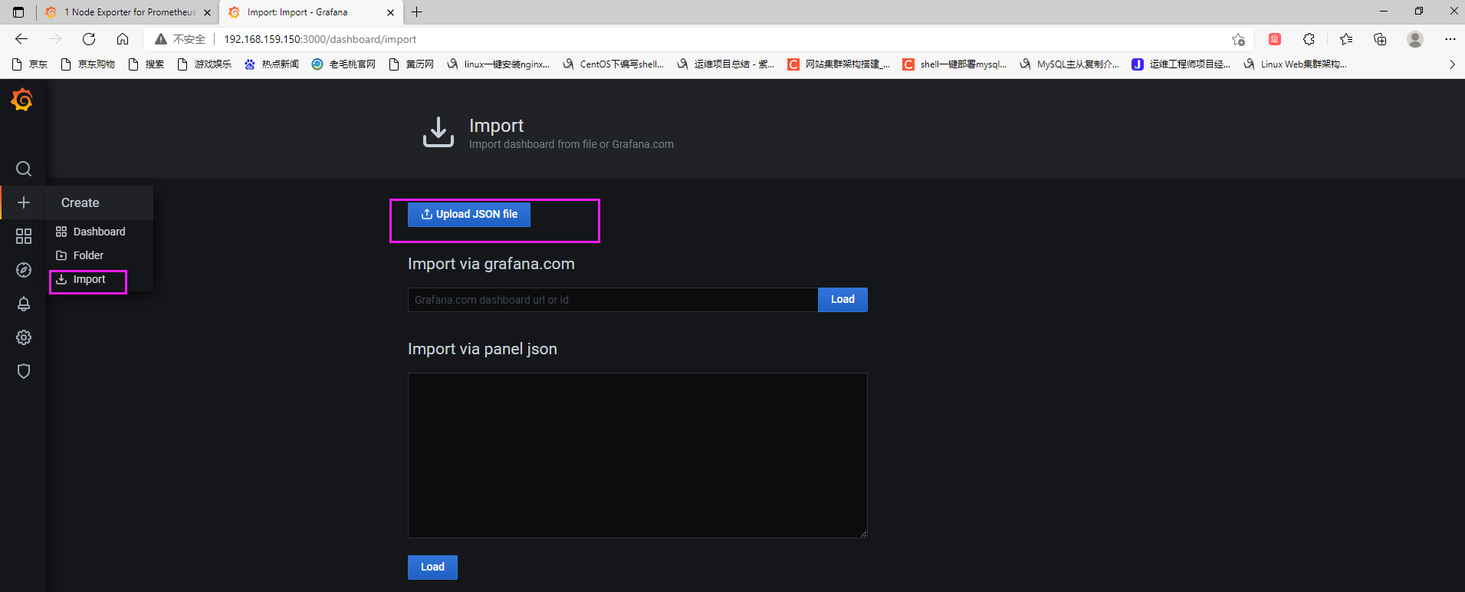This screenshot has width=1465, height=592.
Task: Open the tab actions menu icon
Action: pos(18,12)
